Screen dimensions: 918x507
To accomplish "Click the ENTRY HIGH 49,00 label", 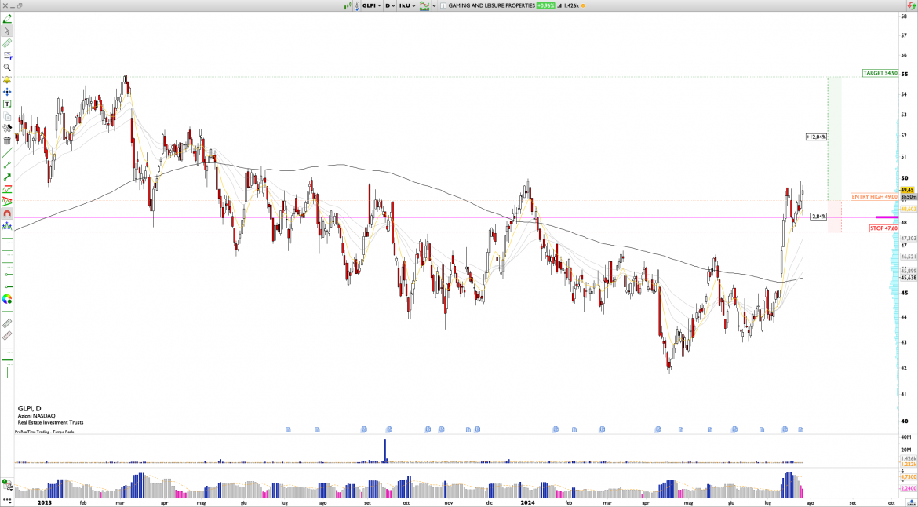I will (874, 197).
